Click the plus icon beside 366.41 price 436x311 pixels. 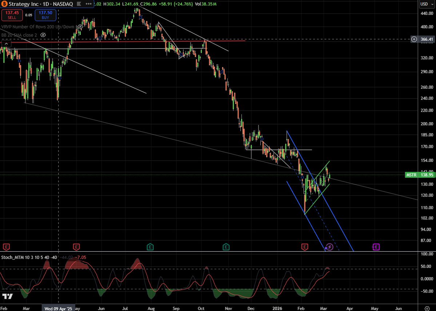pos(414,39)
